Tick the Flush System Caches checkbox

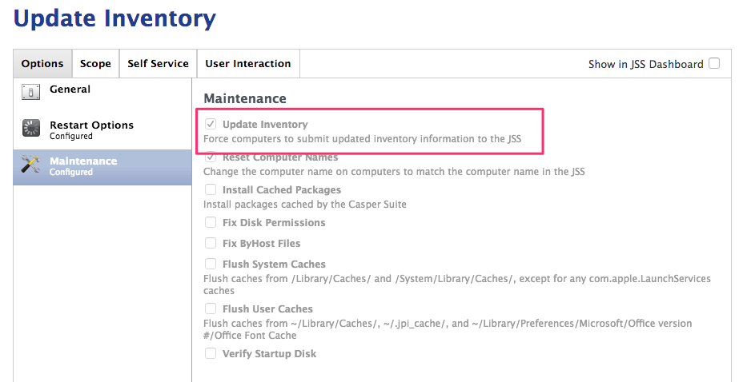[x=211, y=264]
